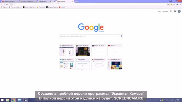
Task: Open the Google apps grid
Action: coord(171,11)
